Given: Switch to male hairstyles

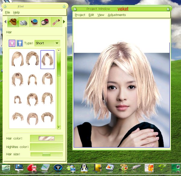Looking at the screenshot, I should (20, 43).
